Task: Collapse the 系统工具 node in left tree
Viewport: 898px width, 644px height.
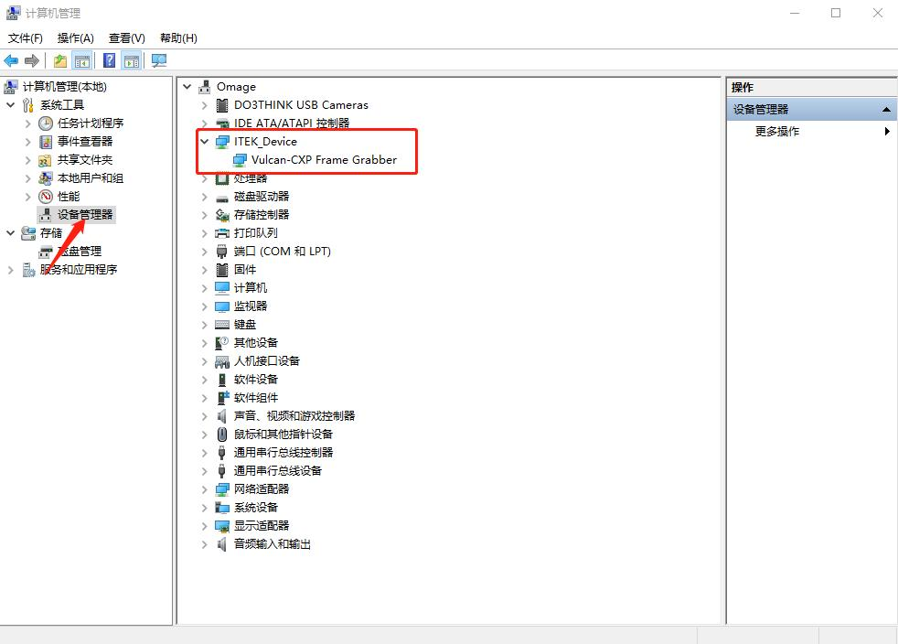Action: [10, 105]
